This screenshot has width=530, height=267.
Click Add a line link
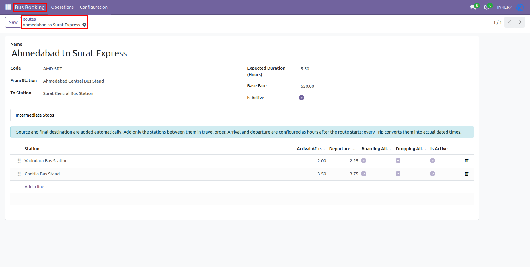click(x=34, y=187)
